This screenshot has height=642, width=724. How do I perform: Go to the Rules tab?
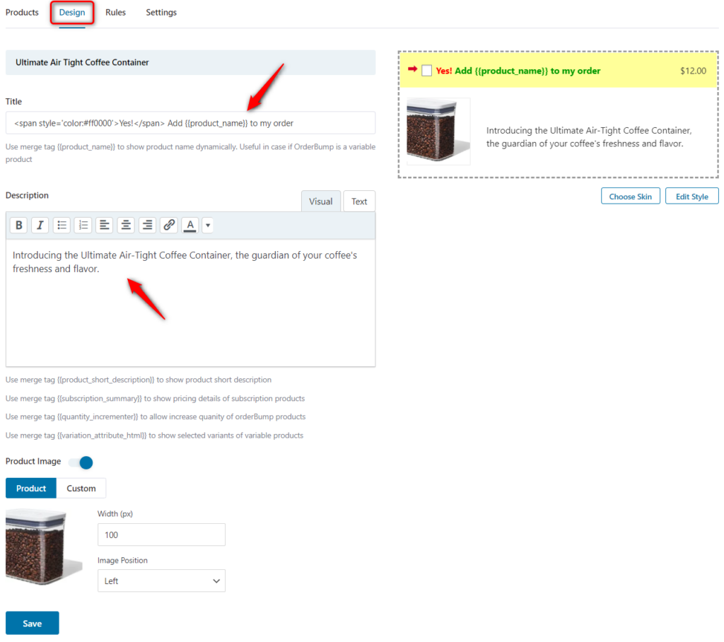(115, 13)
